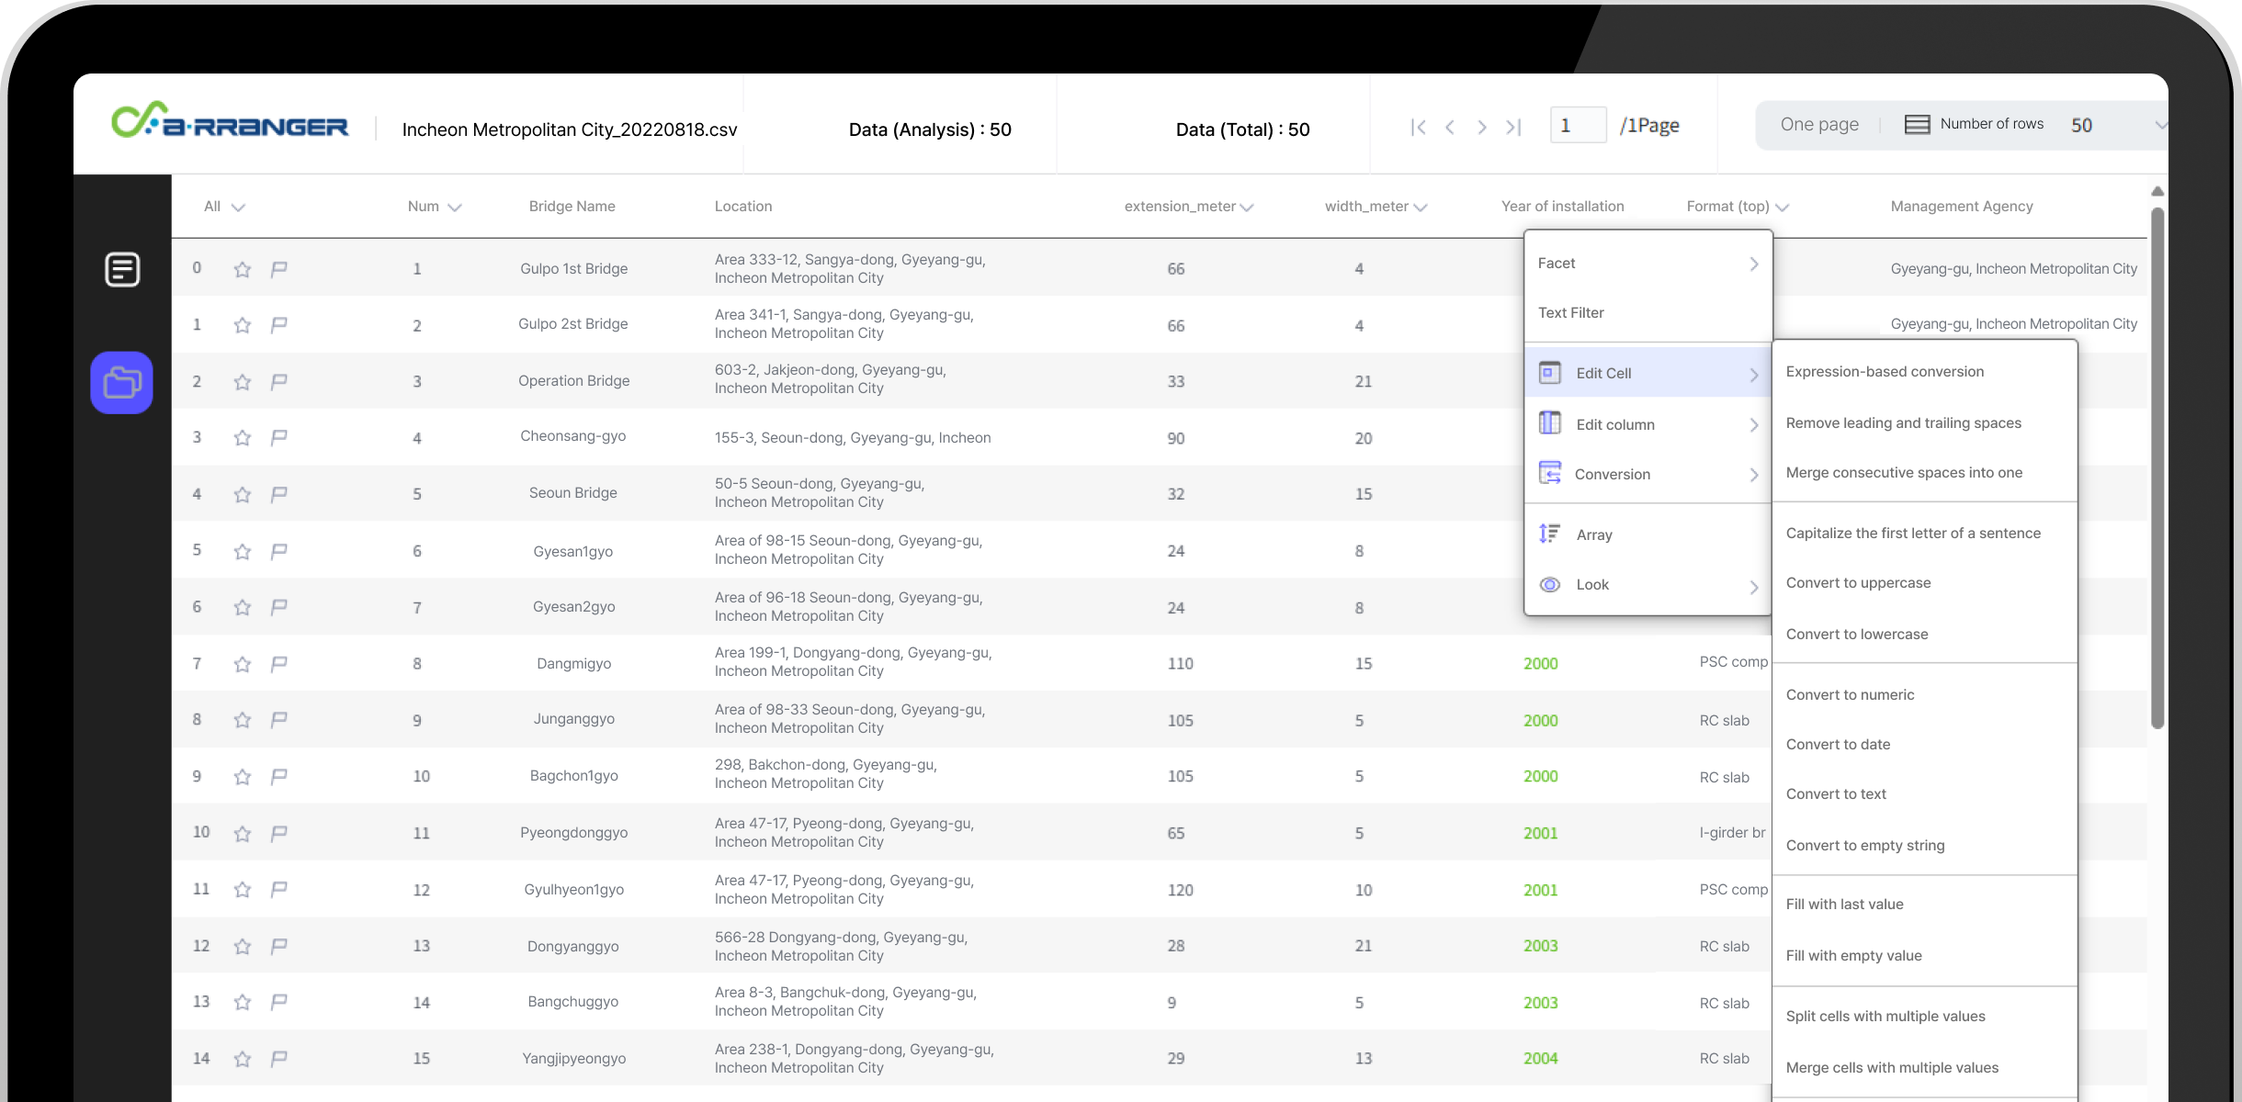Flag the Cheonsang-gyo row

tap(279, 438)
